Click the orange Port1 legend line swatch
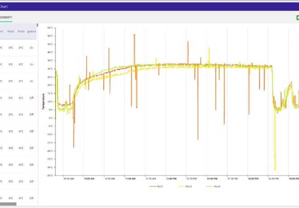This screenshot has width=299, height=208. (153, 186)
